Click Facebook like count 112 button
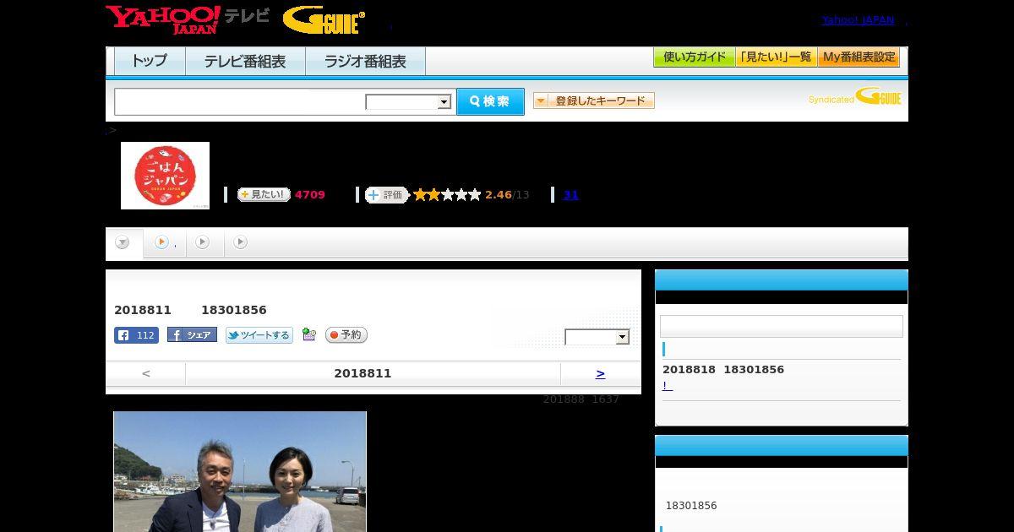 coord(136,335)
